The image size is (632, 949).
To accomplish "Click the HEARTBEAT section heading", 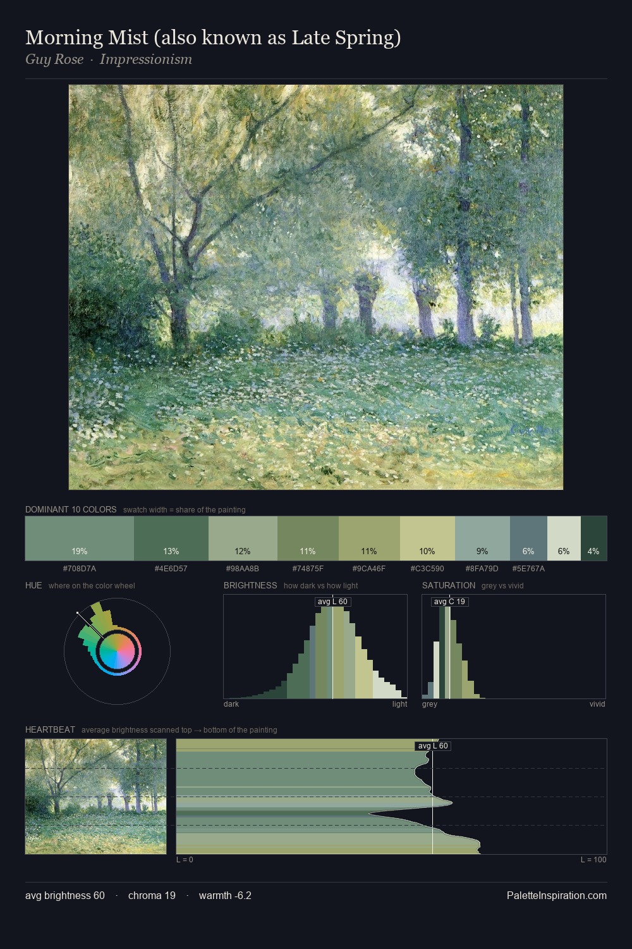I will point(50,729).
